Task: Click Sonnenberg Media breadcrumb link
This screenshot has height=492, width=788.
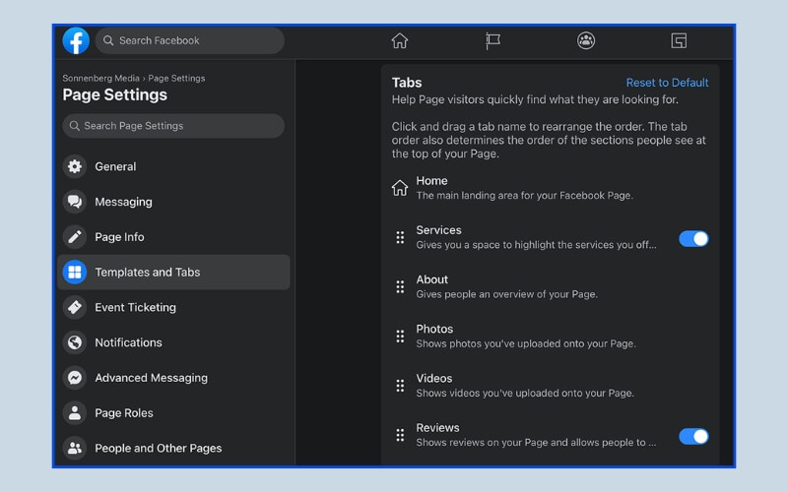Action: coord(101,78)
